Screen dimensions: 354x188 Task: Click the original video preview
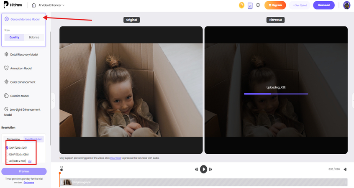coord(131,90)
